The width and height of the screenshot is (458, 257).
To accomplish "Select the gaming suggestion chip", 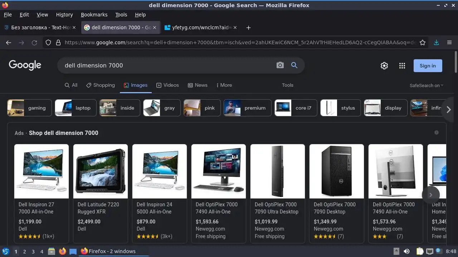I will (x=29, y=108).
